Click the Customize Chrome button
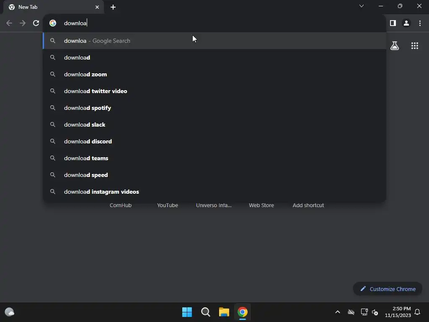Viewport: 429px width, 322px height. coord(388,289)
